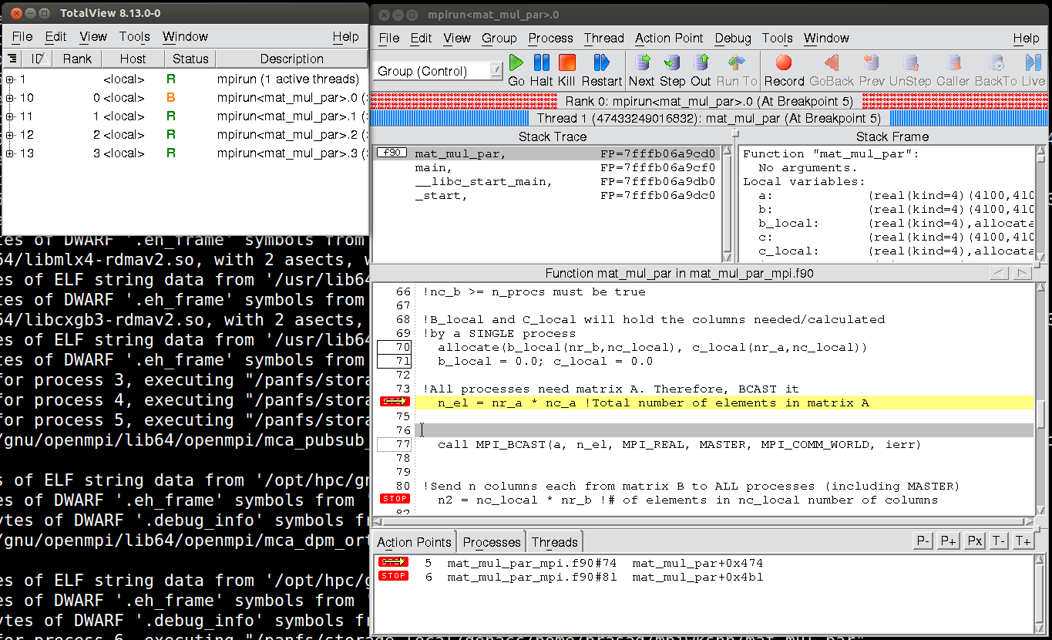Click source pane back arrow button
Viewport: 1052px width, 640px height.
coord(998,273)
